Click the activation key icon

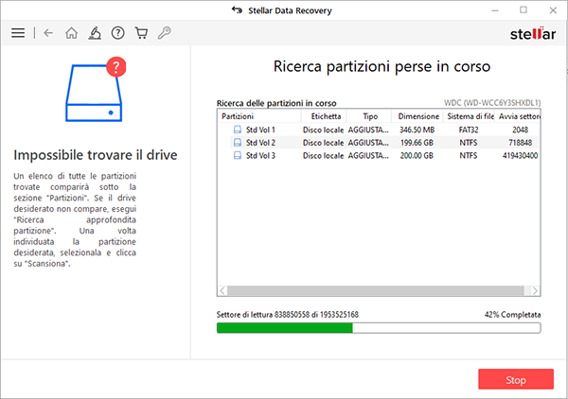[x=164, y=33]
